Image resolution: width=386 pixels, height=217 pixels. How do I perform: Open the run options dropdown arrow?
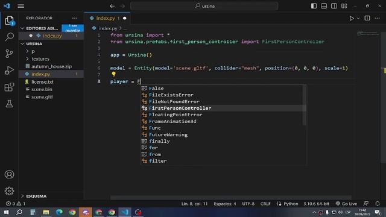[358, 19]
